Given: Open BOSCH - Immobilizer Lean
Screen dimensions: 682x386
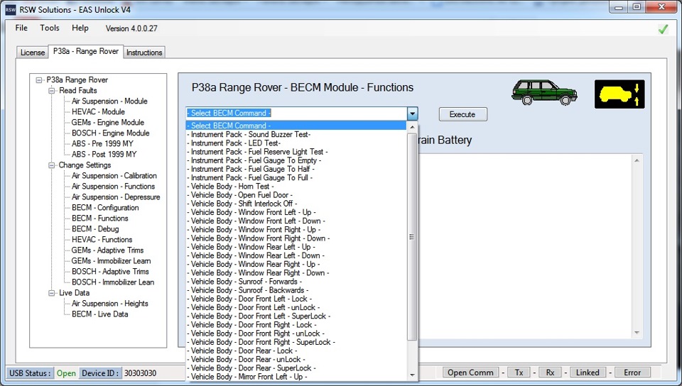Looking at the screenshot, I should [113, 282].
